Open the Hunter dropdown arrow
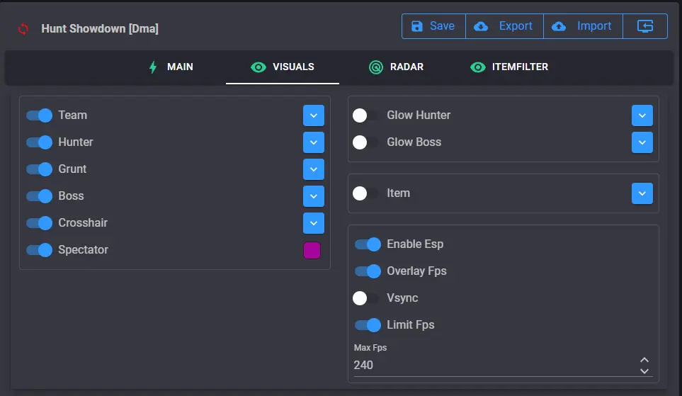Viewport: 682px width, 396px height. click(x=314, y=142)
